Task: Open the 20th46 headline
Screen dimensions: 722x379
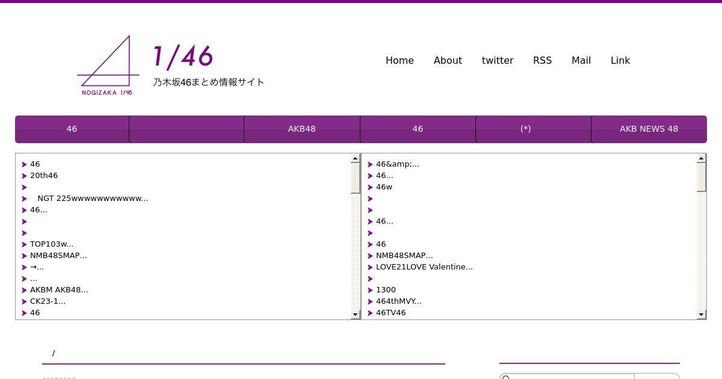Action: coord(44,176)
